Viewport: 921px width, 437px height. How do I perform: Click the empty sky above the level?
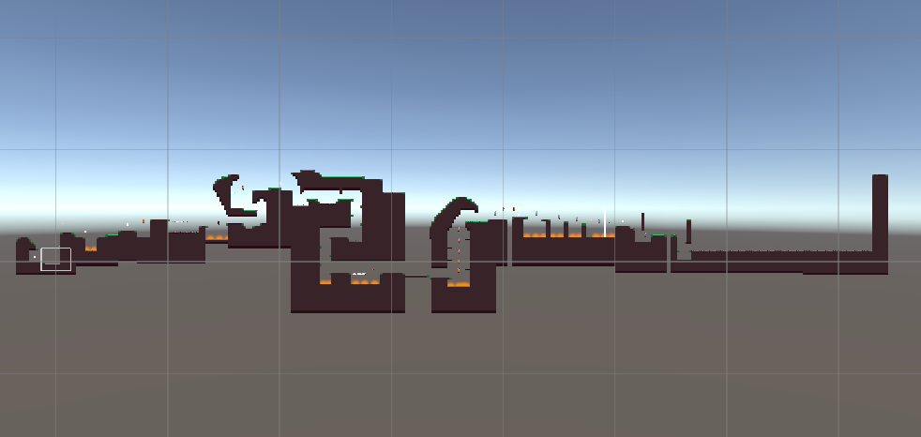point(460,75)
